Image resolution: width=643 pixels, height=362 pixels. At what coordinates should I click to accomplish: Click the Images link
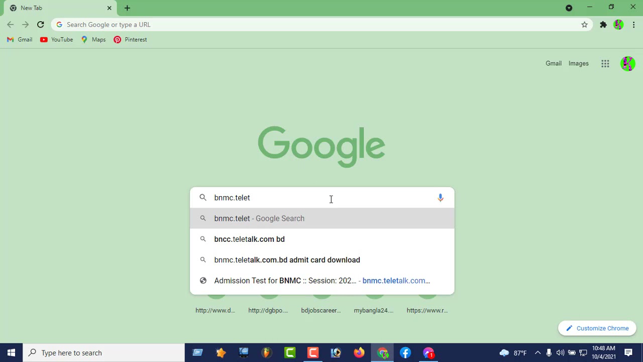tap(579, 63)
